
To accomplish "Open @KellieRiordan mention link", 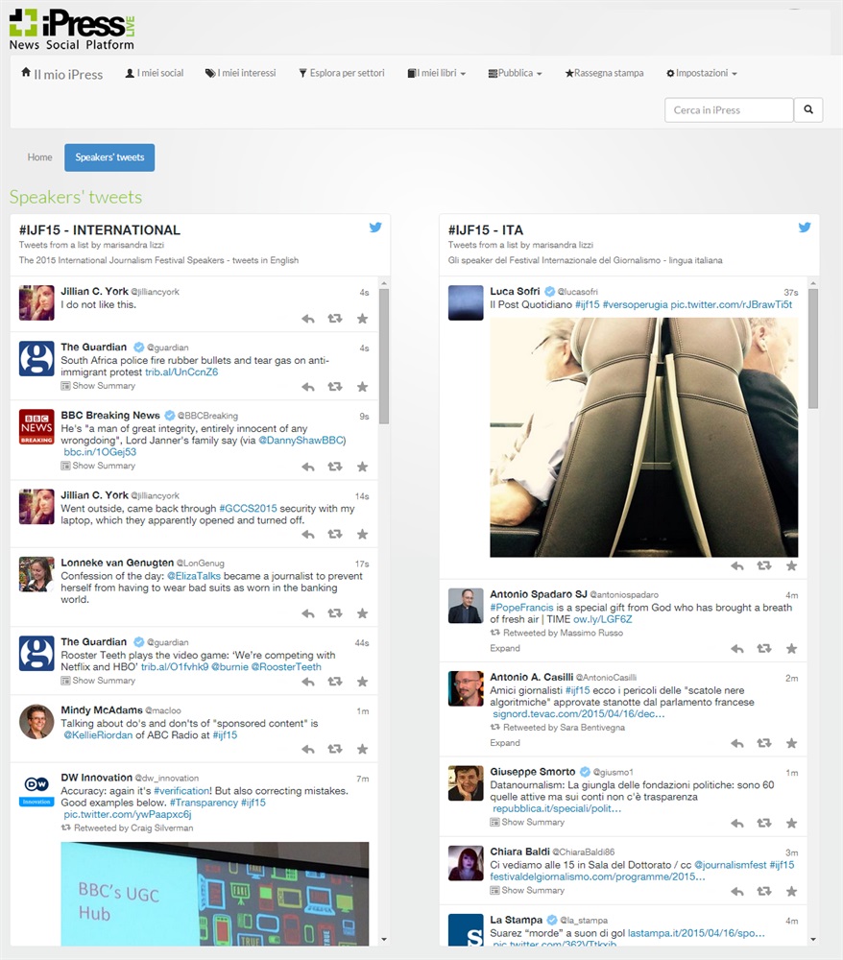I will (98, 734).
